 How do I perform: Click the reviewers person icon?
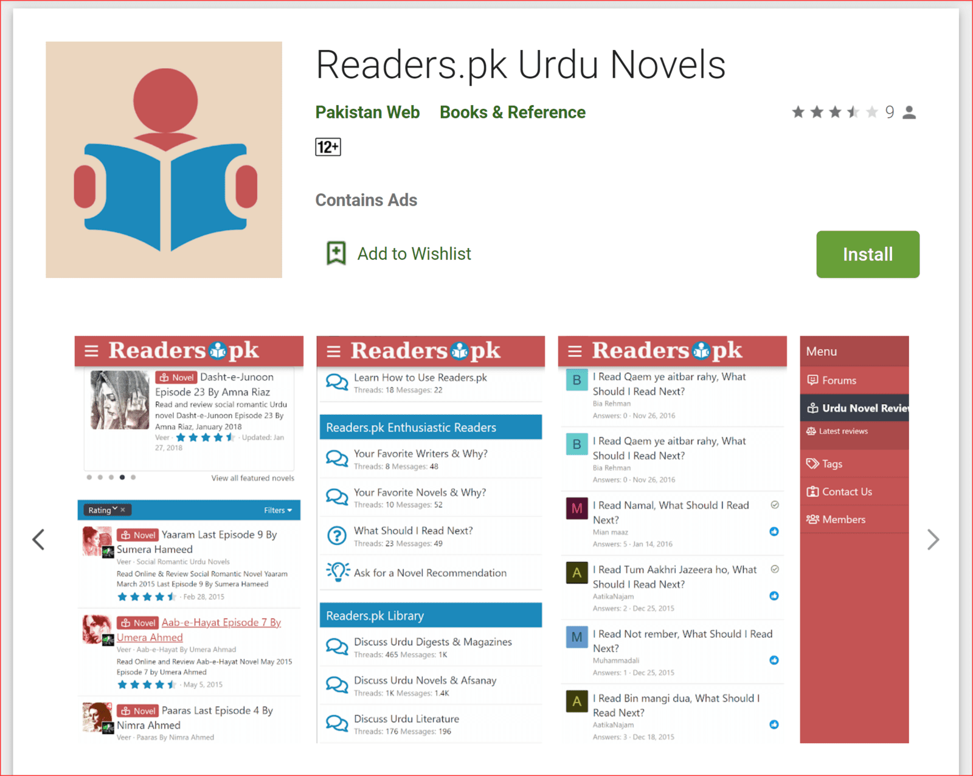pos(909,113)
